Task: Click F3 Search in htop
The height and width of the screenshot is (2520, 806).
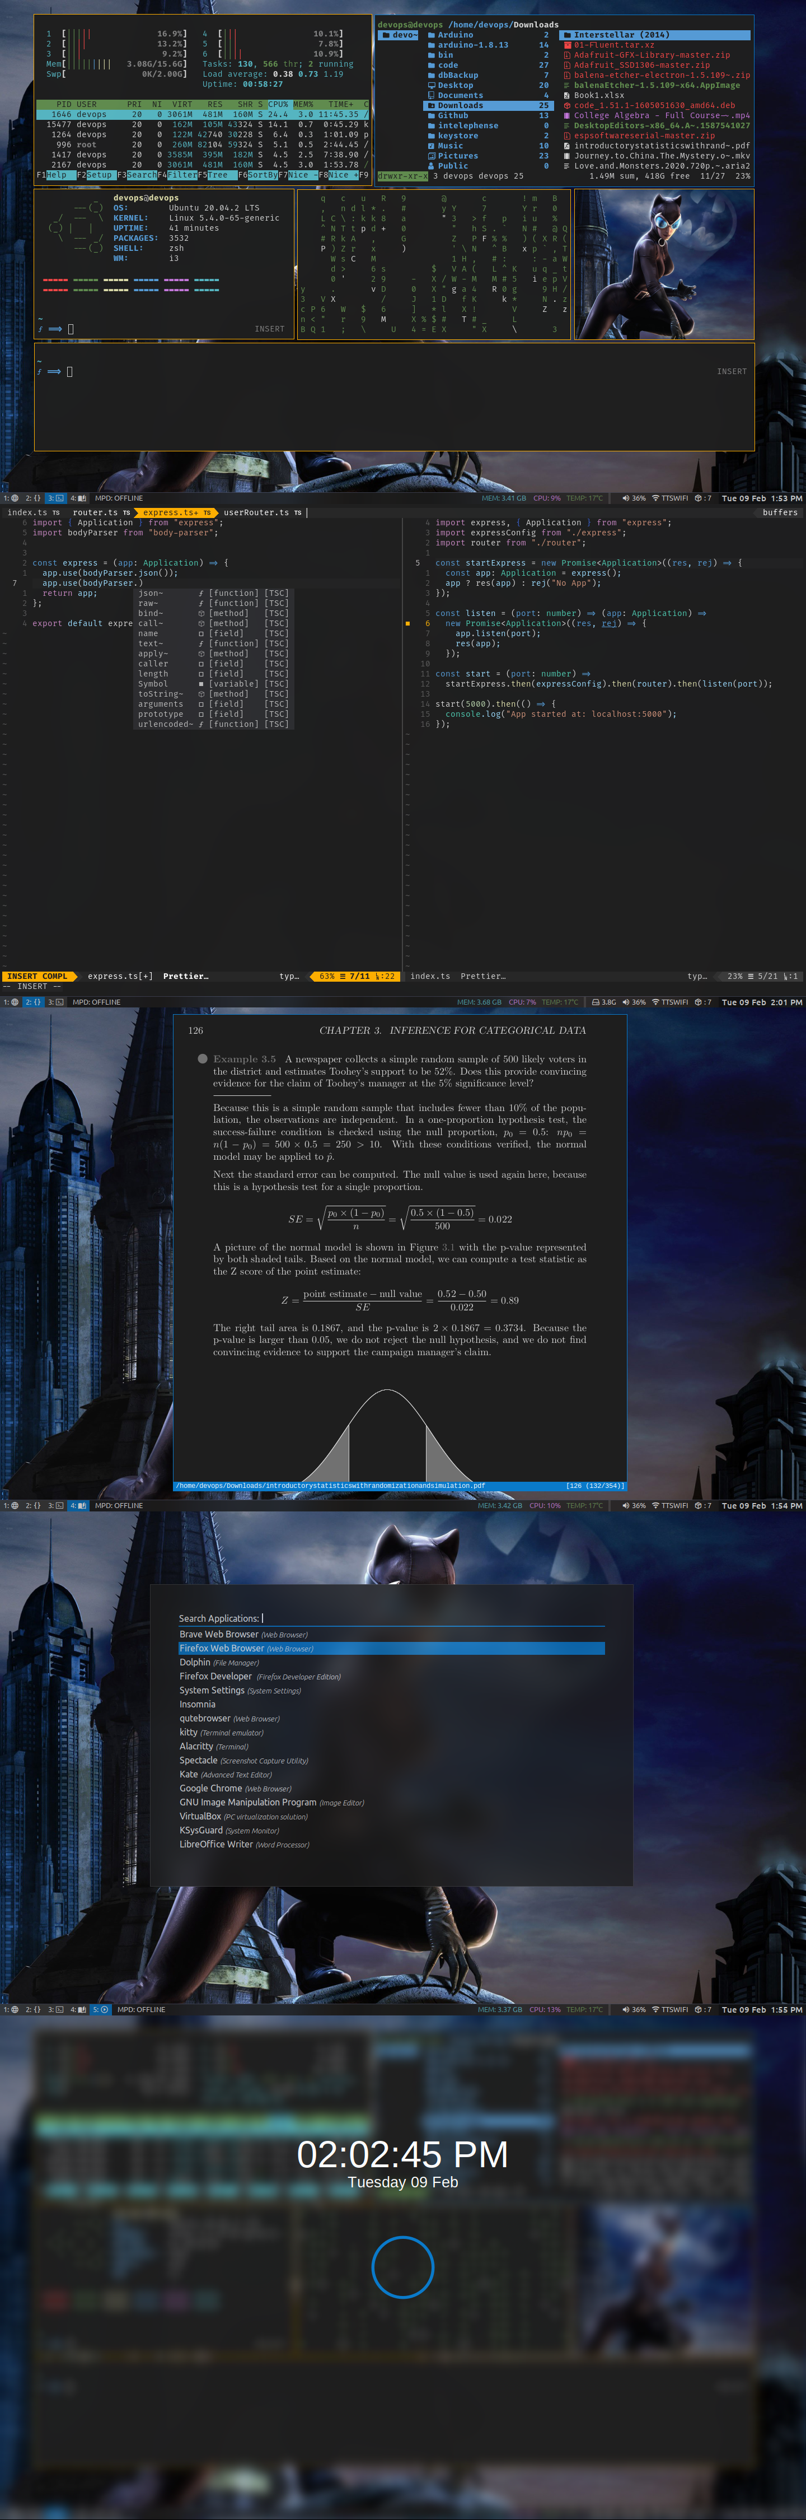Action: pos(136,175)
